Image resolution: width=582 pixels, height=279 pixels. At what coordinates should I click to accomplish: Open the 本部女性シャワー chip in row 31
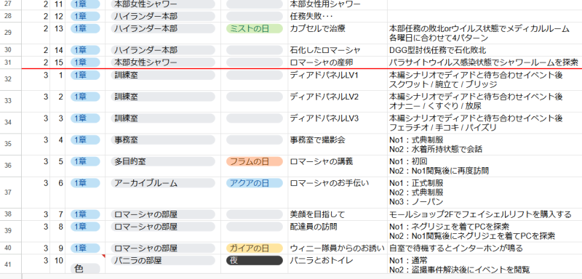163,62
